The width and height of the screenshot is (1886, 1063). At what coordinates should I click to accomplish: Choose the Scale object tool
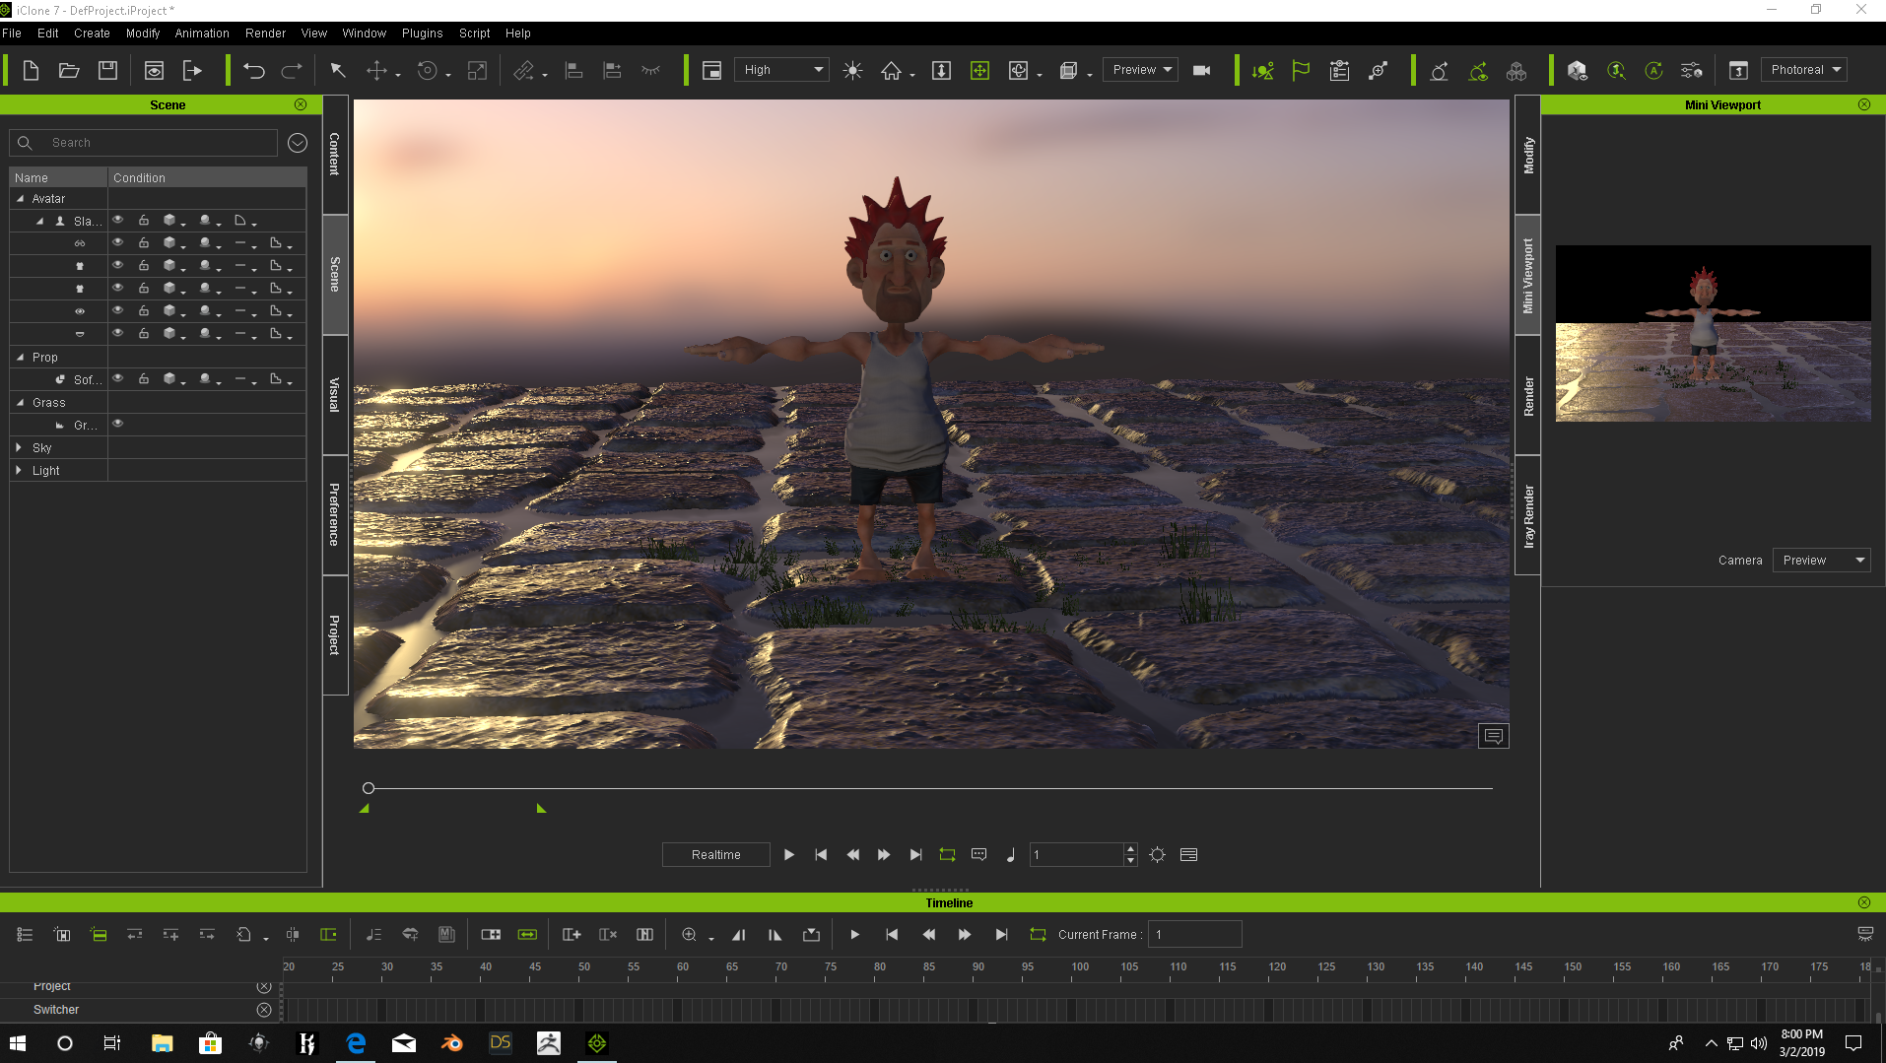477,70
